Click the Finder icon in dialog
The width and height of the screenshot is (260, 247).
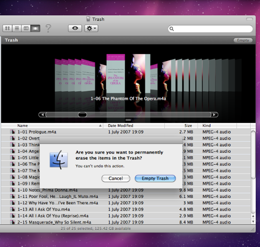tap(59, 160)
